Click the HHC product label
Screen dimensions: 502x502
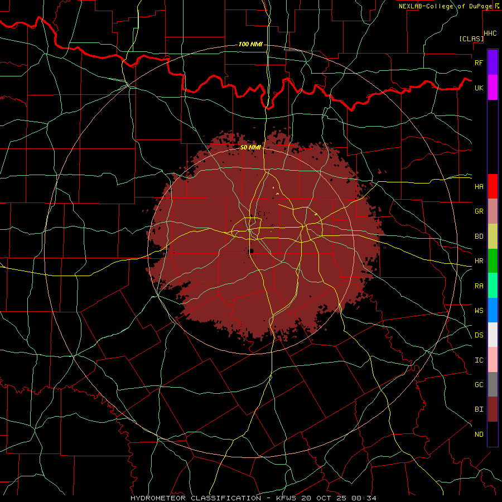[490, 33]
